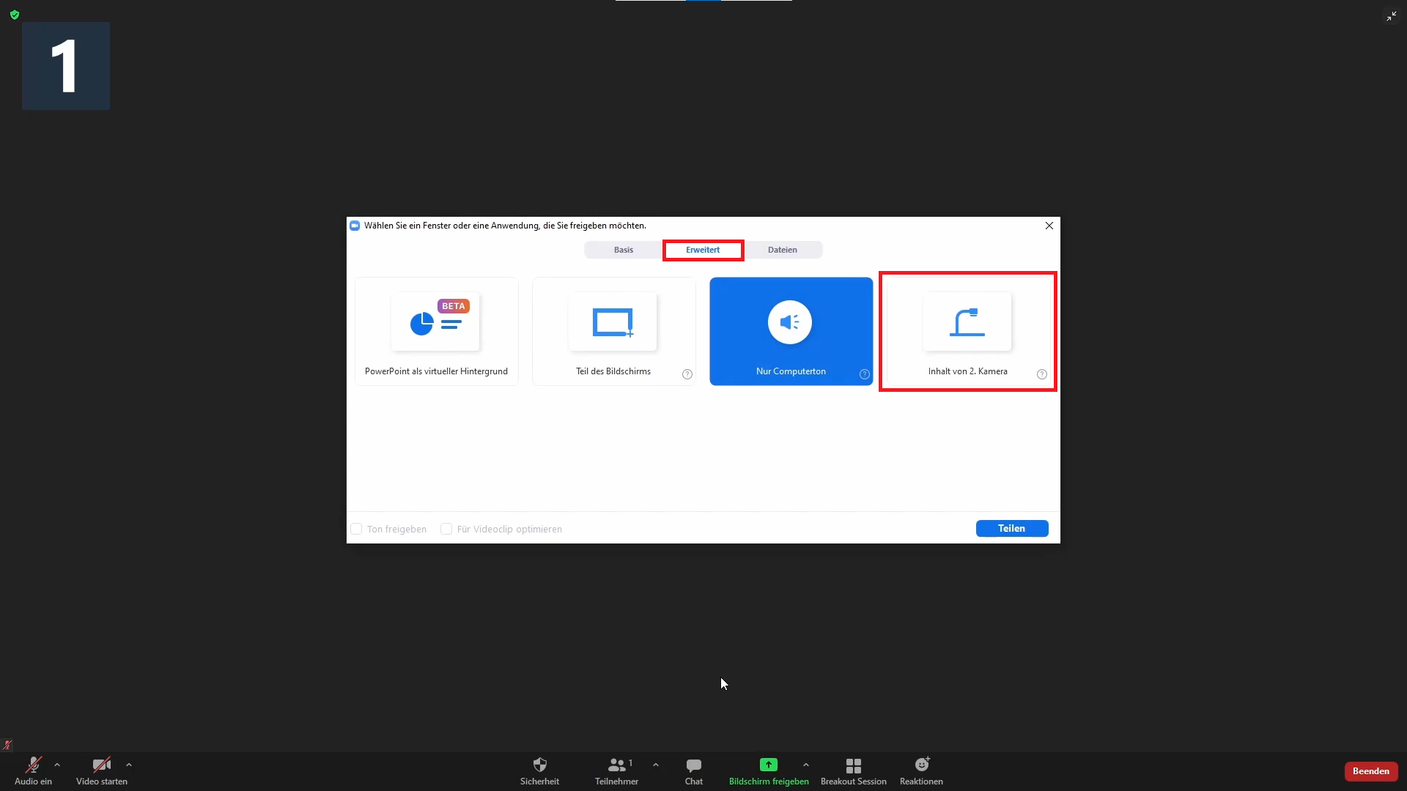Expand the screen share options arrow
The image size is (1407, 791).
806,765
